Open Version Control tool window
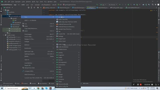 tap(8, 83)
